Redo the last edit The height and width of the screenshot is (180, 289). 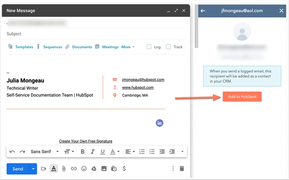[x=22, y=151]
